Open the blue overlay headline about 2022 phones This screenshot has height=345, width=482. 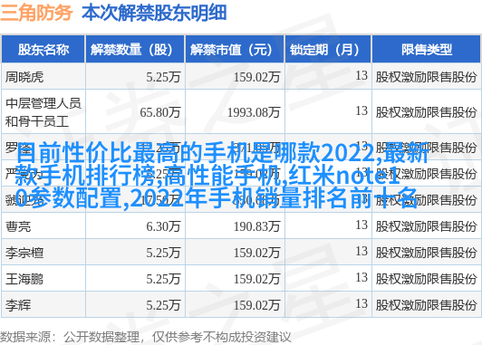(x=222, y=175)
